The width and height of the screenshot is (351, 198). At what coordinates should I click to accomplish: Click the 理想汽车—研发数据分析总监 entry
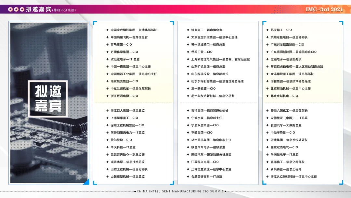211,154
